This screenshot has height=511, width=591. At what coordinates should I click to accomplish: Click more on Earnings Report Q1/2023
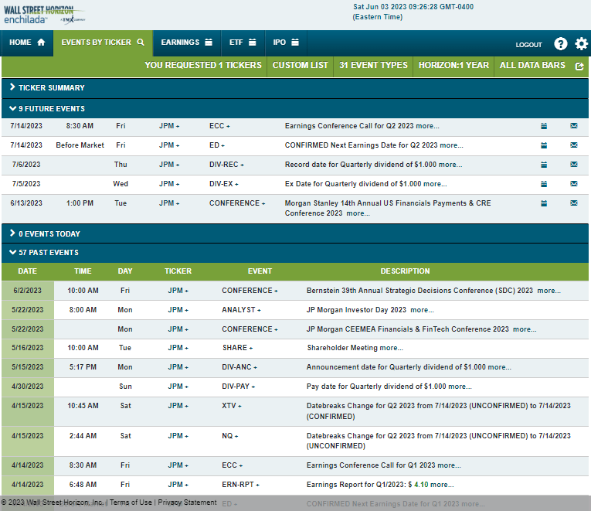(442, 485)
